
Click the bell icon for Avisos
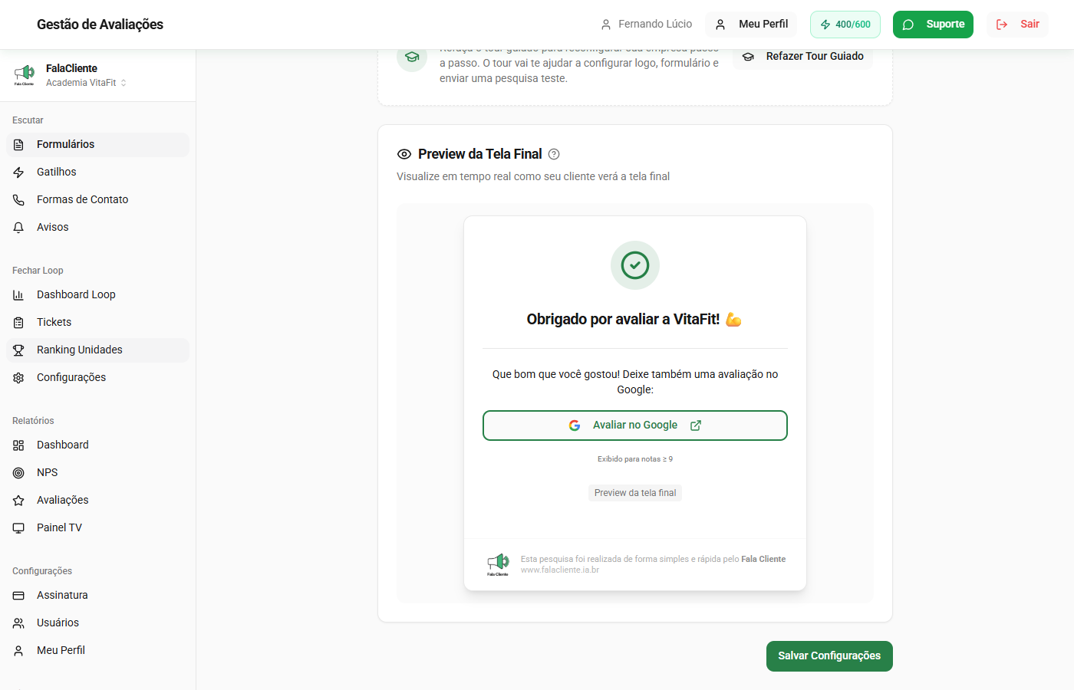[x=18, y=228]
